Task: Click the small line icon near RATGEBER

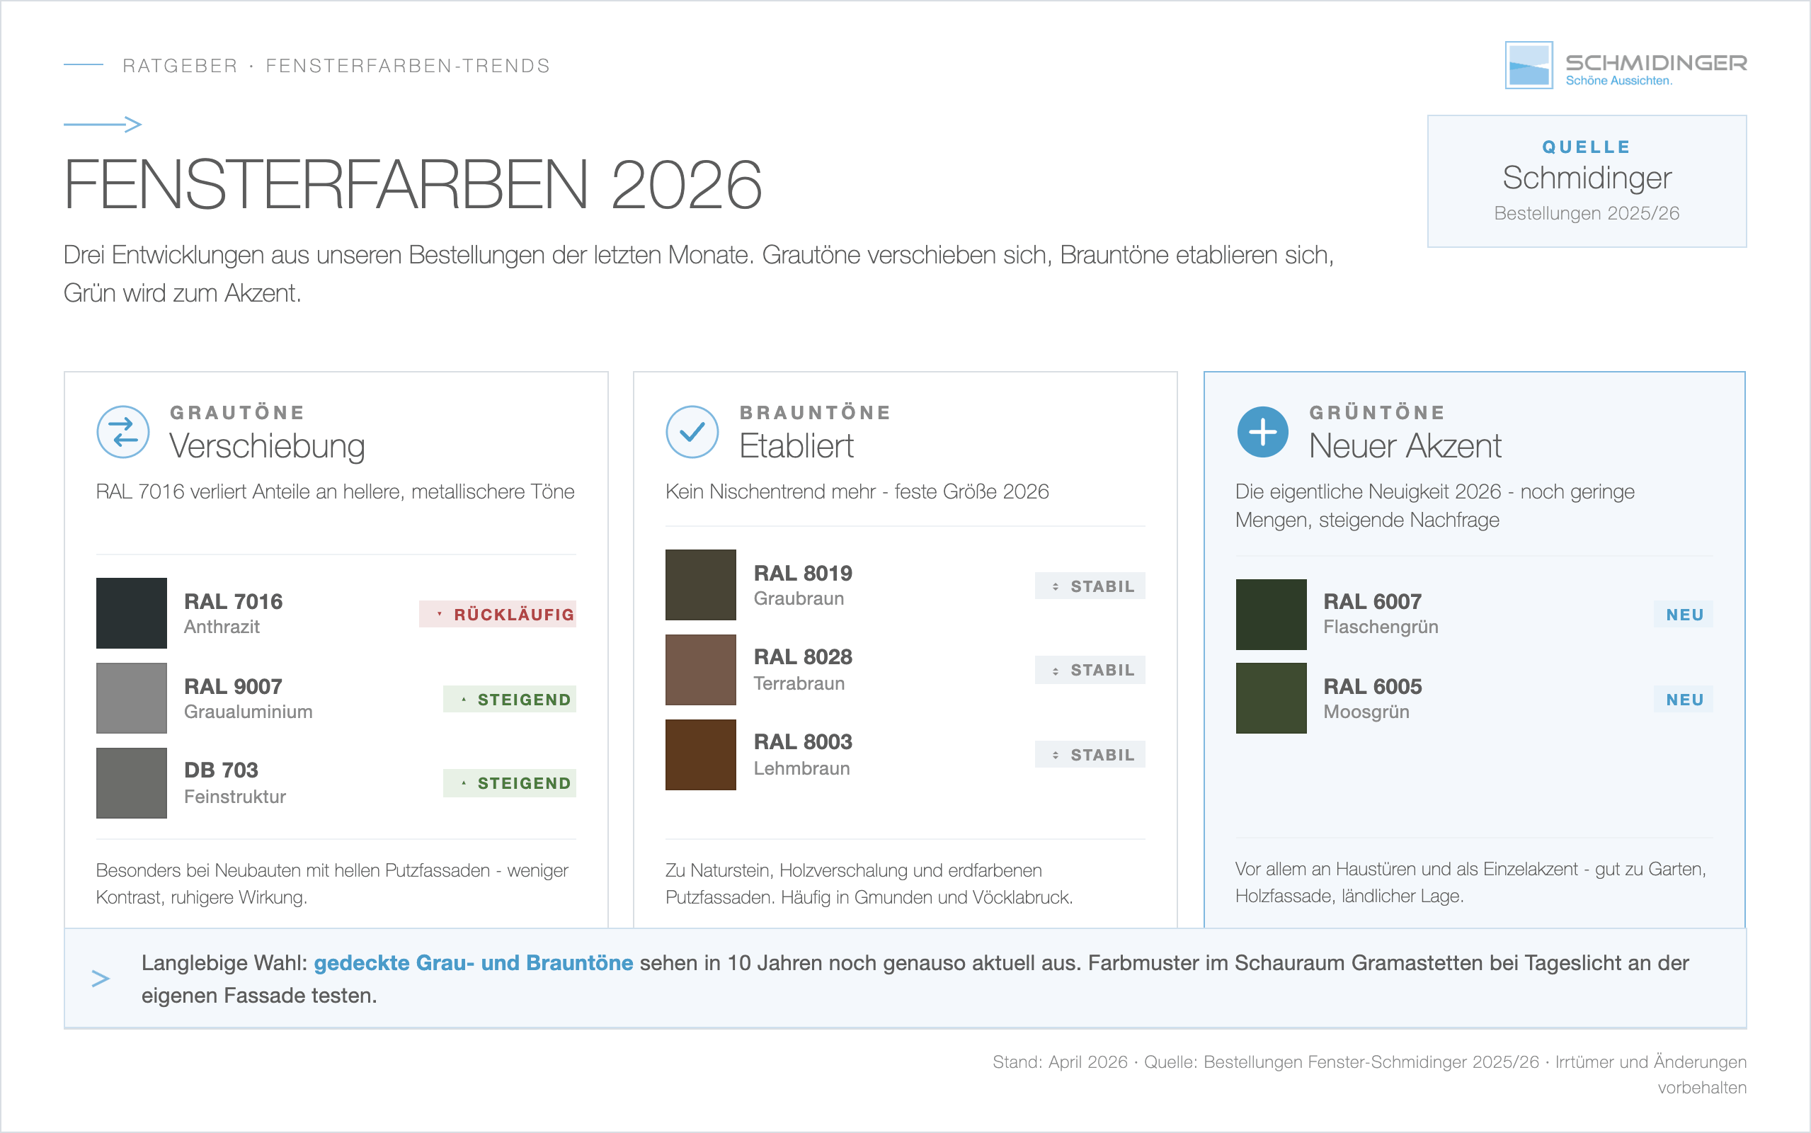Action: 85,65
